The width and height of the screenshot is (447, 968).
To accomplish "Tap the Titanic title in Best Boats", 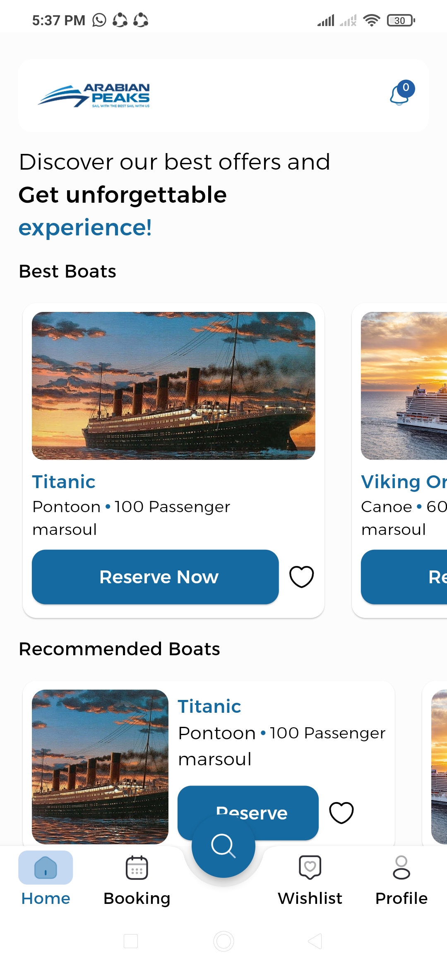I will pos(64,482).
